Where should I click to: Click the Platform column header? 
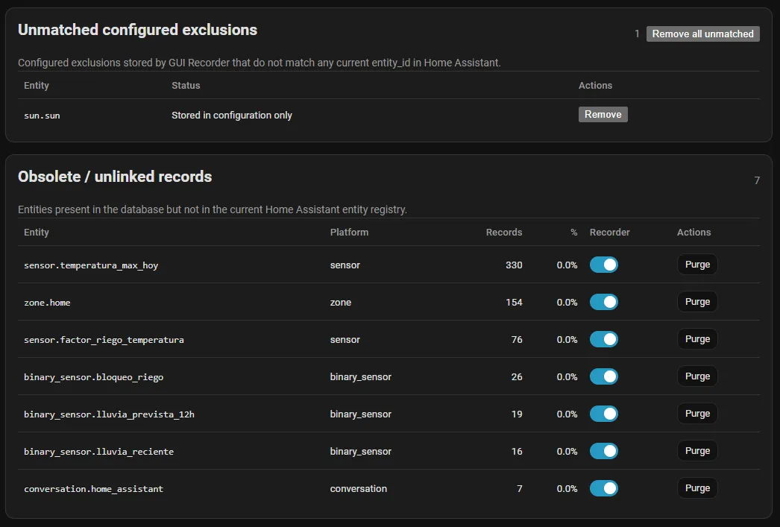click(349, 232)
